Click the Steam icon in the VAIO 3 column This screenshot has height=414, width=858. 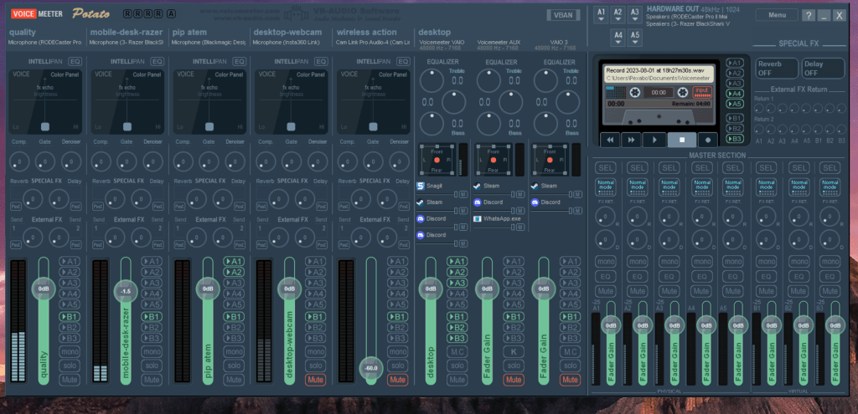(535, 186)
